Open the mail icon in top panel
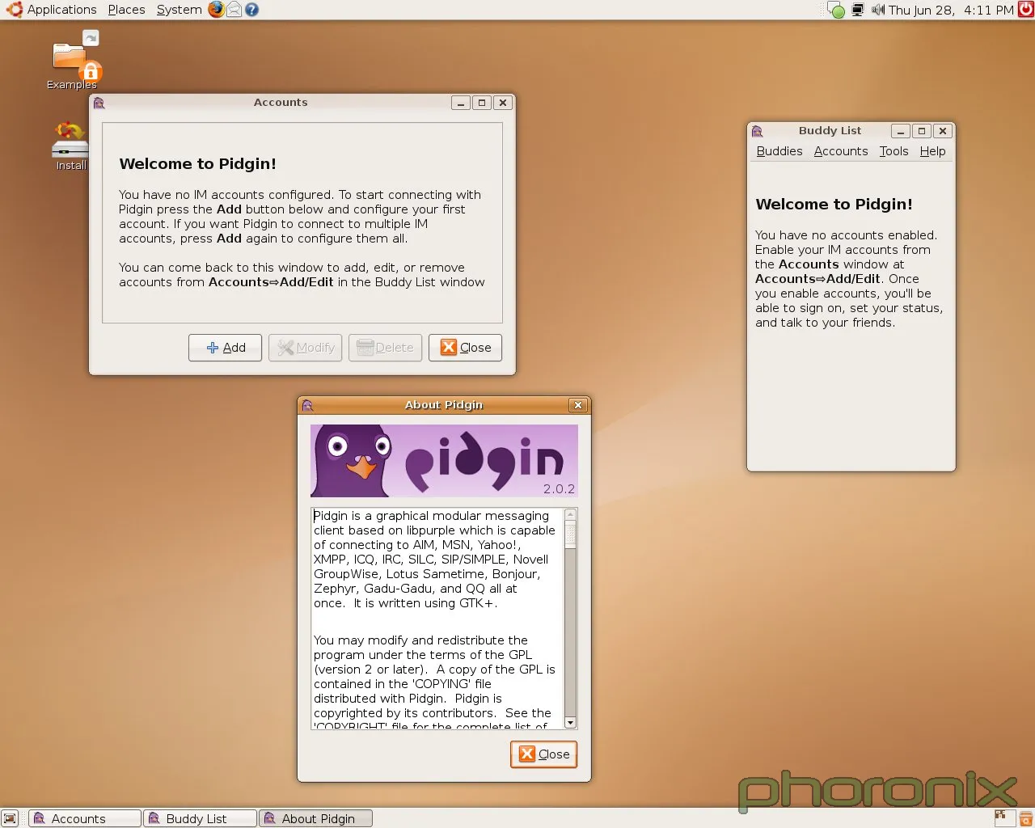 click(x=234, y=10)
